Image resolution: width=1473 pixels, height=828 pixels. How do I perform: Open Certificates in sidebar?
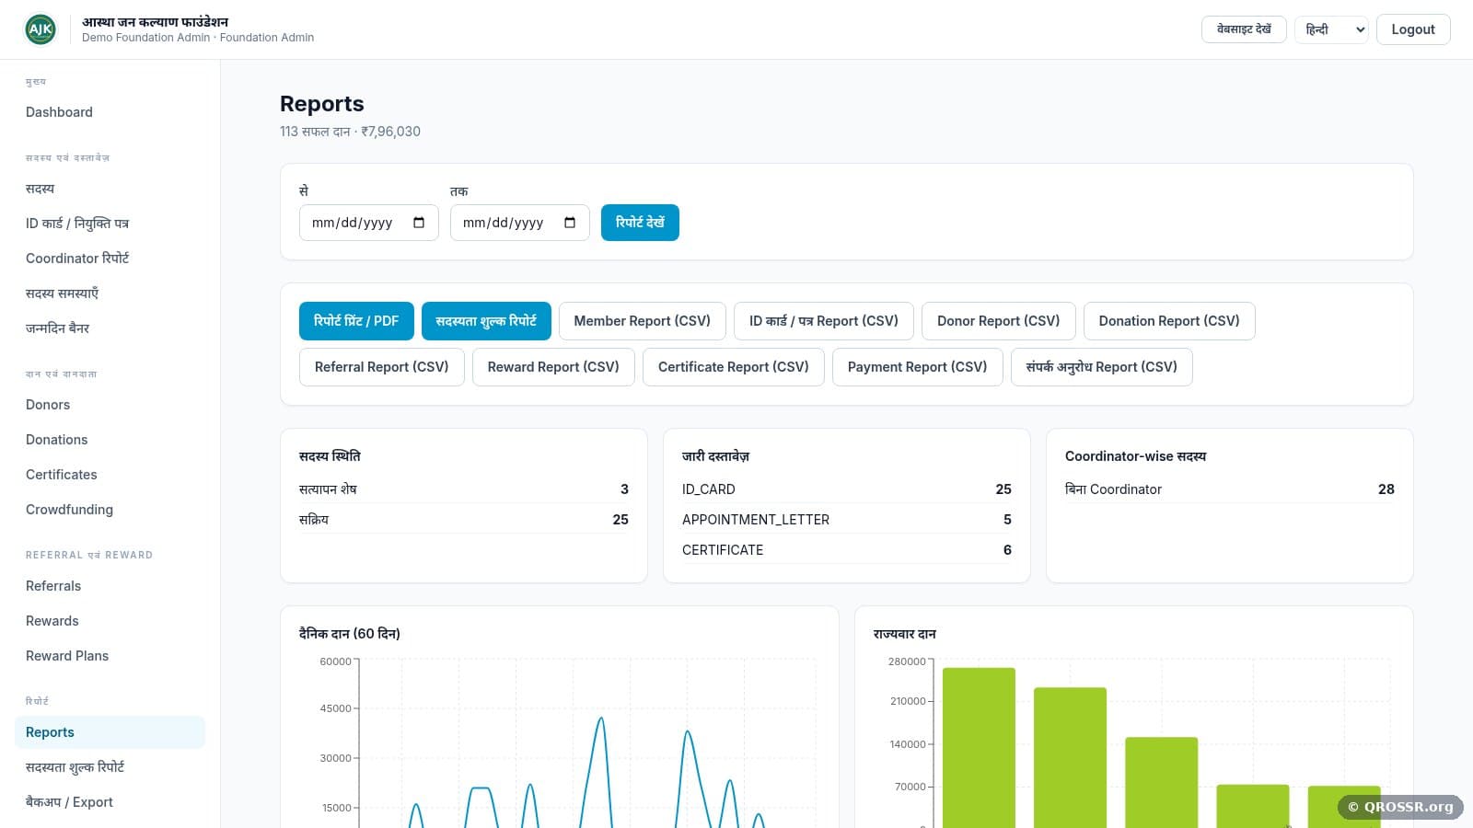coord(110,475)
